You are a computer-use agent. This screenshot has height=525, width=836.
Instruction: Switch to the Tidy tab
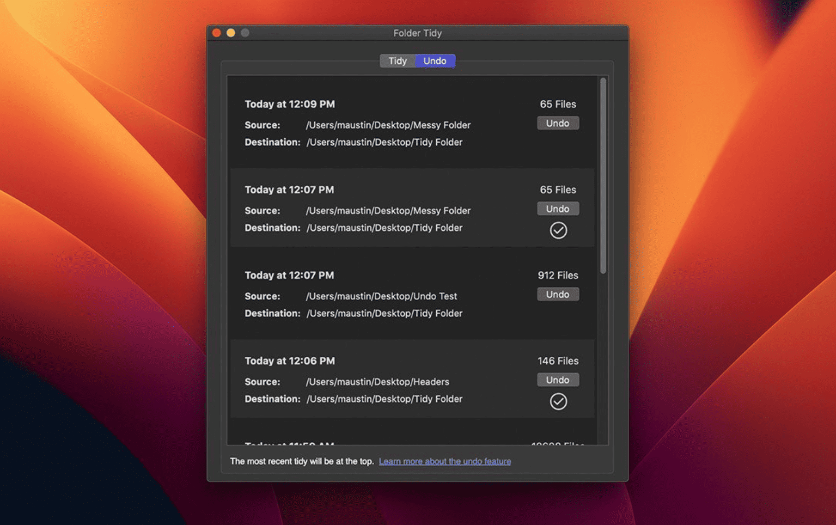[x=398, y=61]
